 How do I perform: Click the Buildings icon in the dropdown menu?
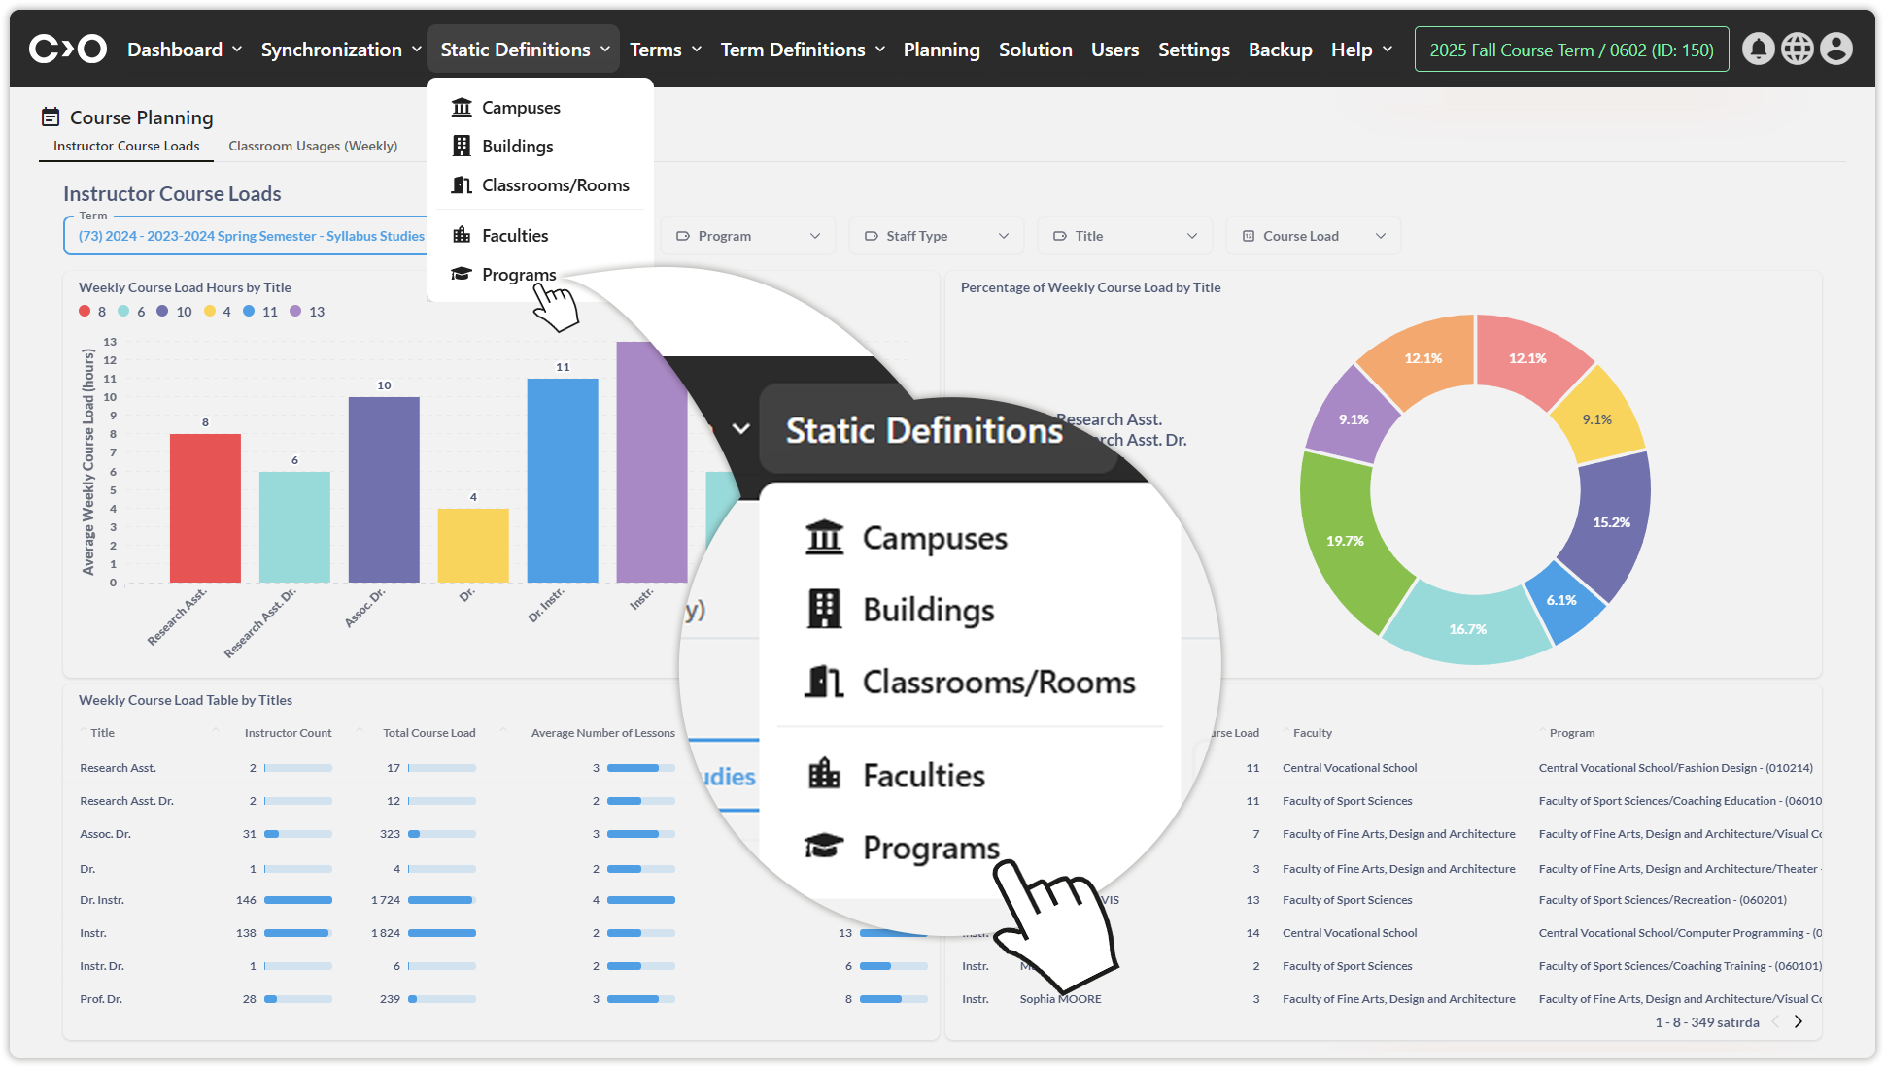pyautogui.click(x=462, y=147)
